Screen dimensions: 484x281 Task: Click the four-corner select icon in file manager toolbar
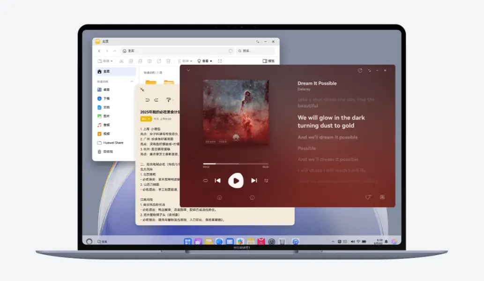220,61
